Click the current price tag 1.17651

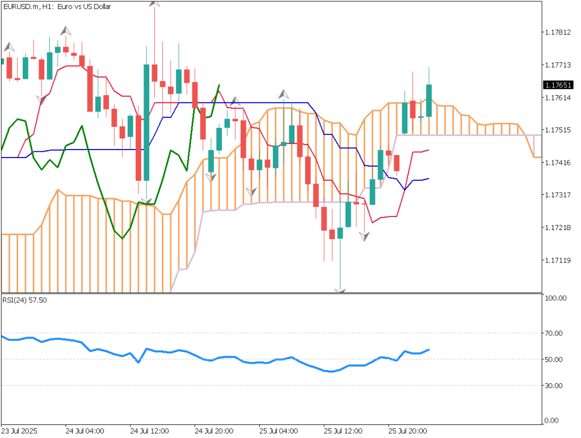pos(557,85)
